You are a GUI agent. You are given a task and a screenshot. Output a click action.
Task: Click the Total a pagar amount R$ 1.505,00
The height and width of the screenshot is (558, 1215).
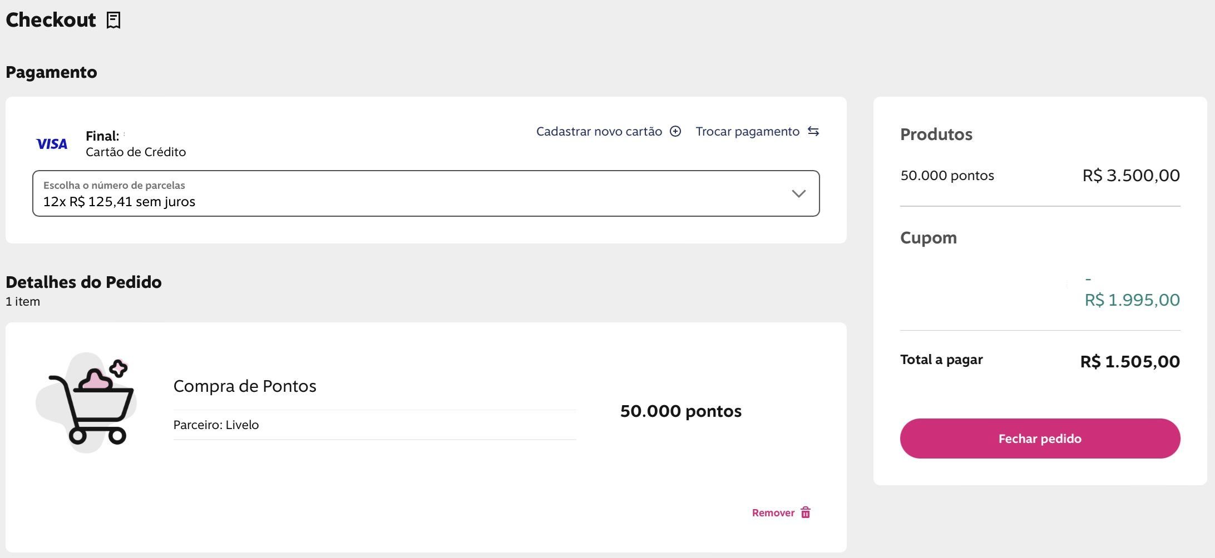pos(1129,361)
